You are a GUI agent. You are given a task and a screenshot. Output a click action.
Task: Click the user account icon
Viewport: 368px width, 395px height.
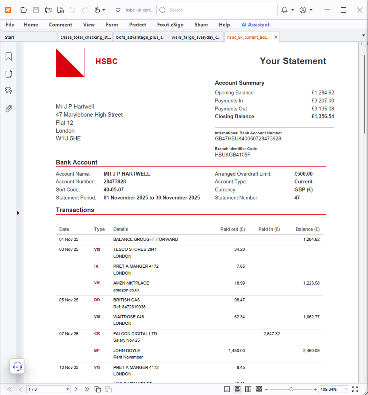pyautogui.click(x=303, y=10)
